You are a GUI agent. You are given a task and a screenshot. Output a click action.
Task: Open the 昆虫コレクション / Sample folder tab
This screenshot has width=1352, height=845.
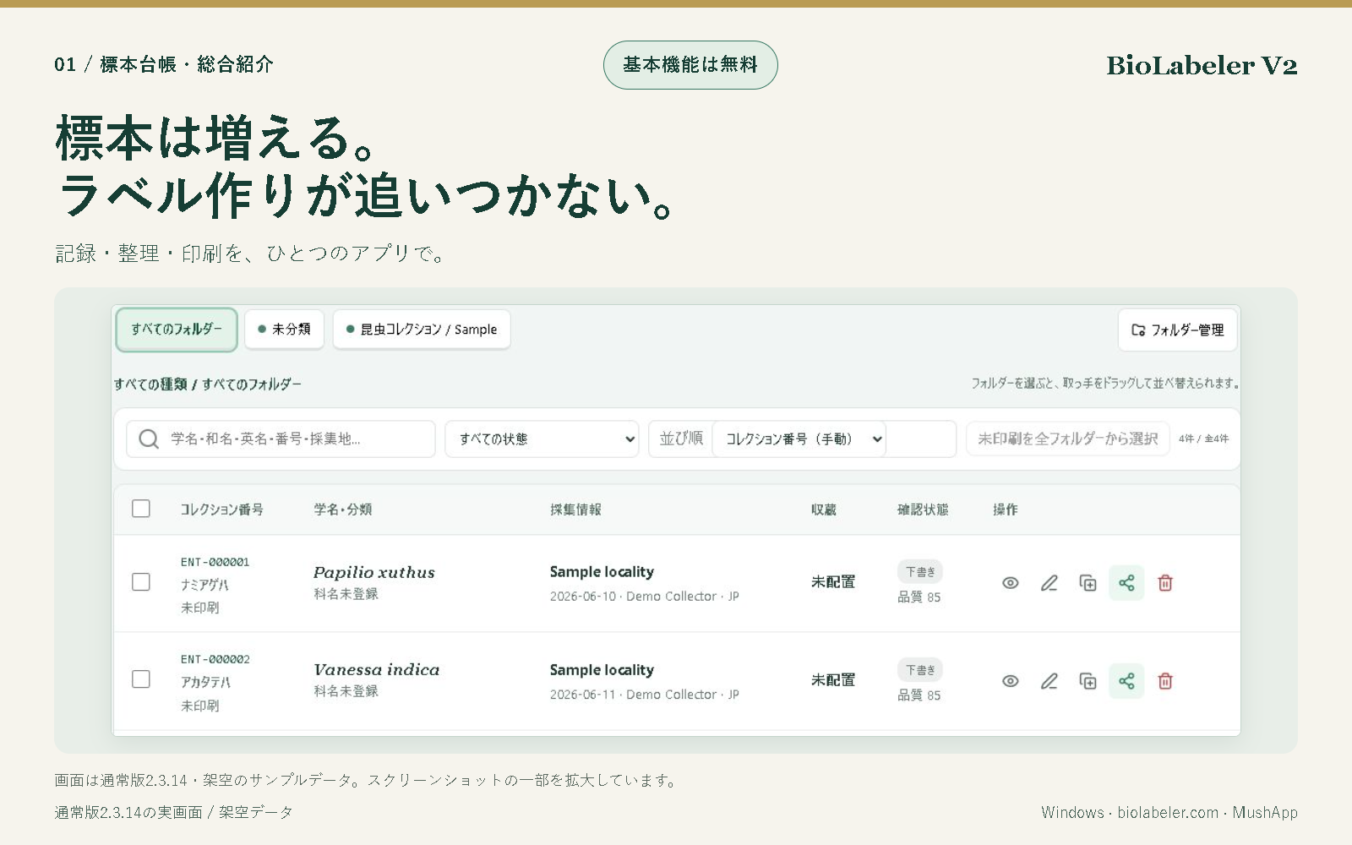pos(422,330)
